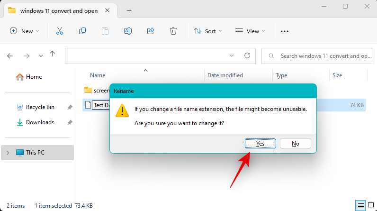Maximize the File Explorer window
The image size is (377, 211).
click(x=345, y=6)
